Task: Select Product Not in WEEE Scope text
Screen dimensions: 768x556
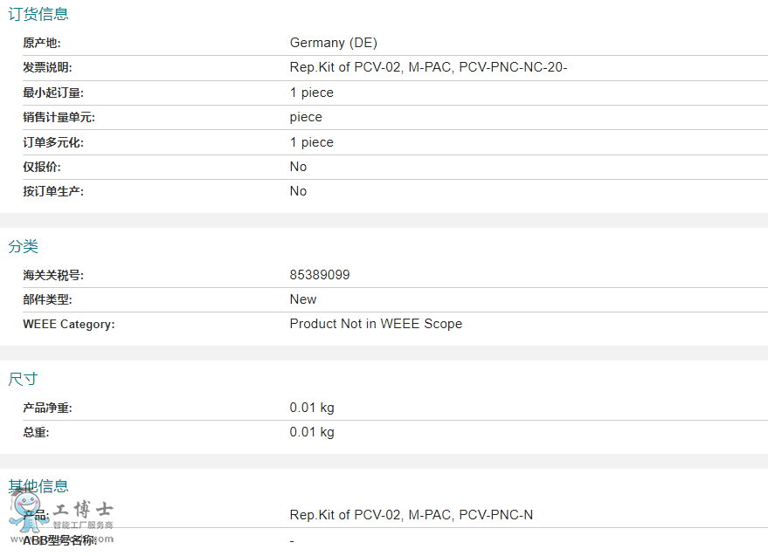Action: coord(376,324)
